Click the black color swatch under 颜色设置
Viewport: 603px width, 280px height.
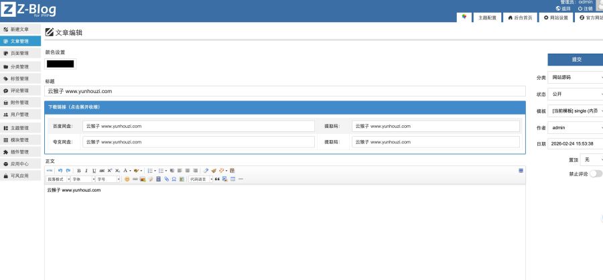pos(60,64)
